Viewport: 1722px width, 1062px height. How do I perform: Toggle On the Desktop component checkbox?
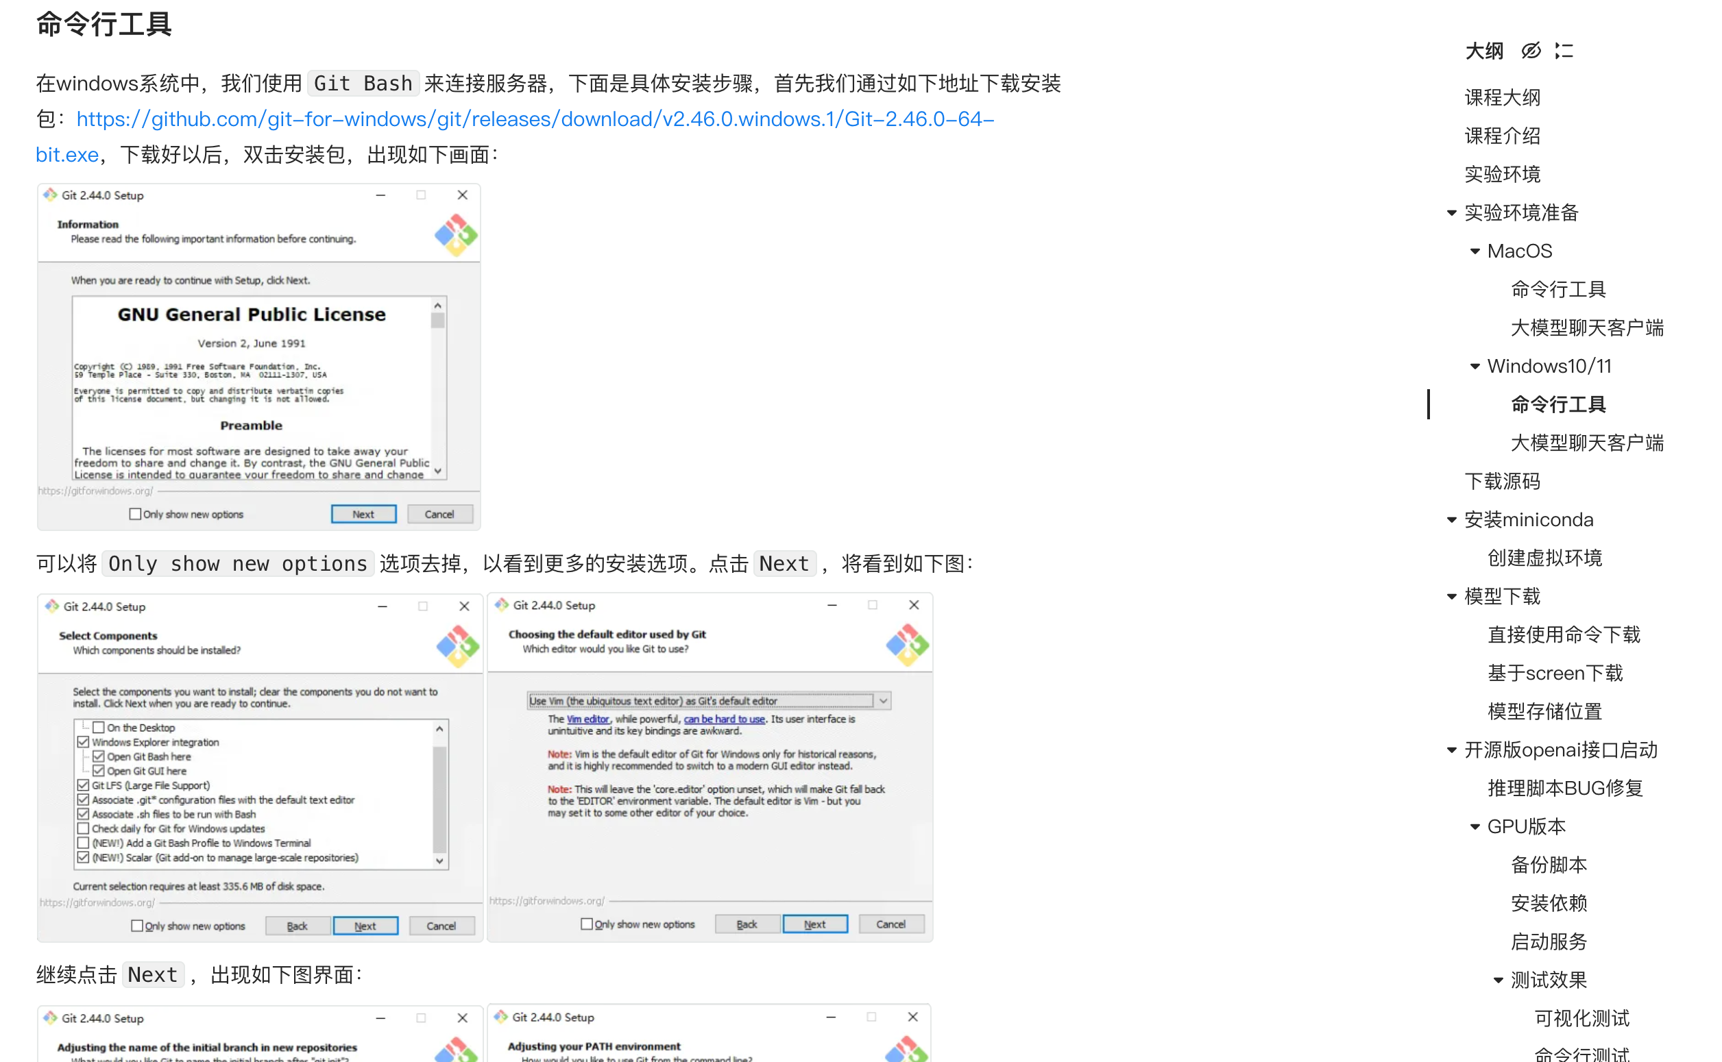(99, 728)
